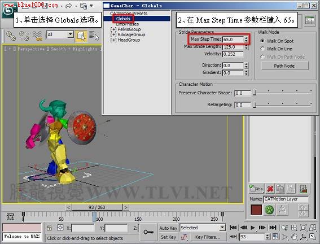Click the Maximize Viewport toggle icon
Image resolution: width=320 pixels, height=244 pixels.
coord(313,237)
